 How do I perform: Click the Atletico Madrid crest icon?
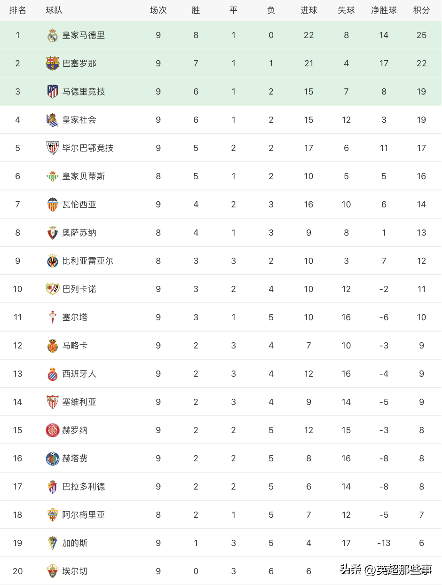coord(53,92)
